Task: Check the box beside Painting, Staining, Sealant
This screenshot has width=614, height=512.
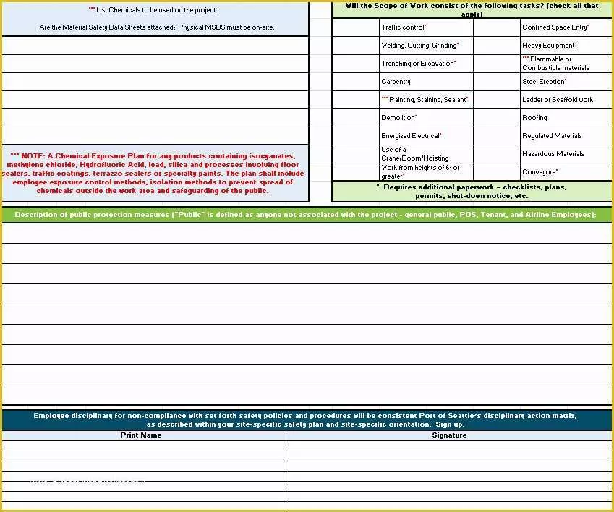Action: pos(356,99)
